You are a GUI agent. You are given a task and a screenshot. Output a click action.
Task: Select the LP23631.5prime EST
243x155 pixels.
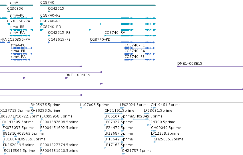tap(146, 113)
